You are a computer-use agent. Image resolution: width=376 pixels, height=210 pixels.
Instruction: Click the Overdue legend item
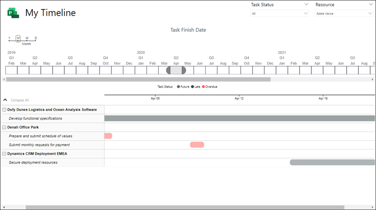click(x=210, y=87)
